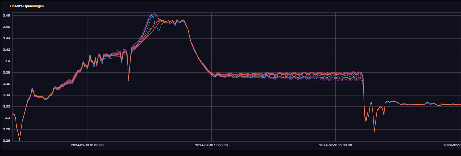Screen dimensions: 461x156
Task: Click the 3.4 y-axis label
Action: 7,61
